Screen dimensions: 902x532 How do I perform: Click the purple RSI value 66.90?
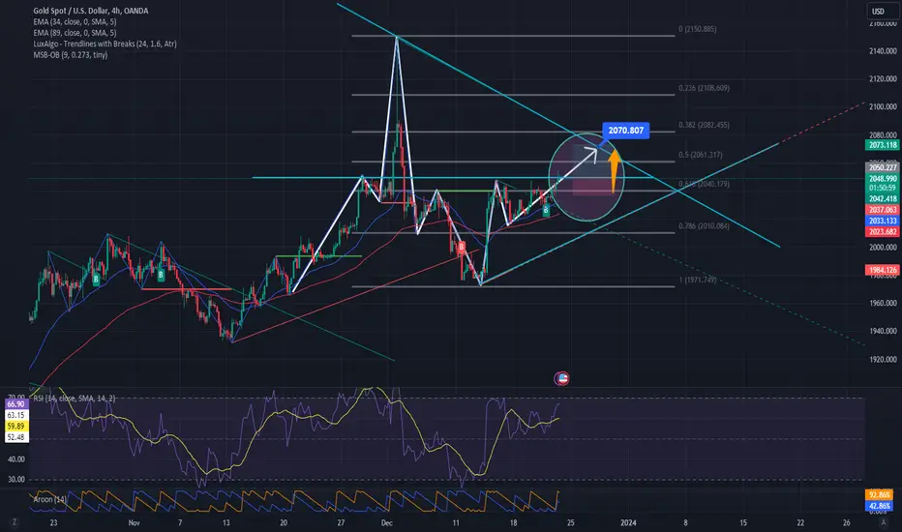[x=15, y=404]
